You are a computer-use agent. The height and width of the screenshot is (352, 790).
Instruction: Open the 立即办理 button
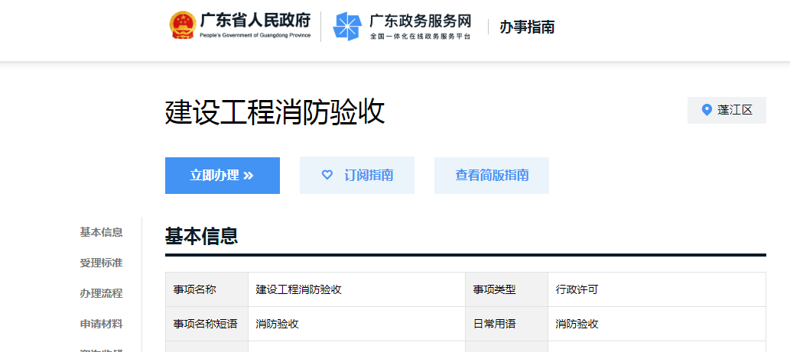[x=223, y=176]
